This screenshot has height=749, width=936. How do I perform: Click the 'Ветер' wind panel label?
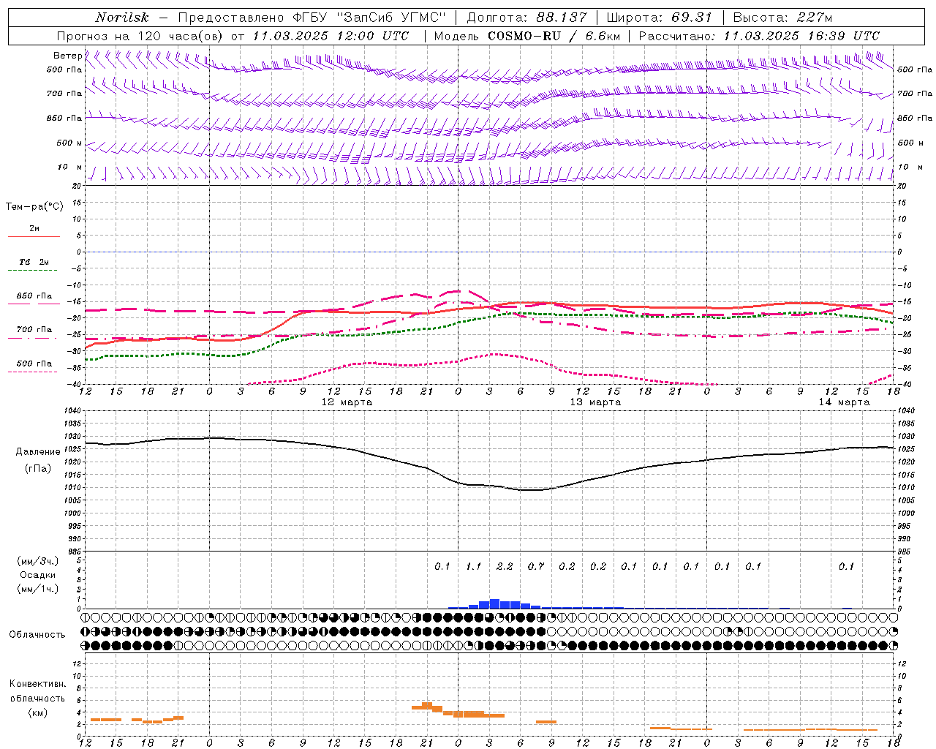tap(67, 56)
